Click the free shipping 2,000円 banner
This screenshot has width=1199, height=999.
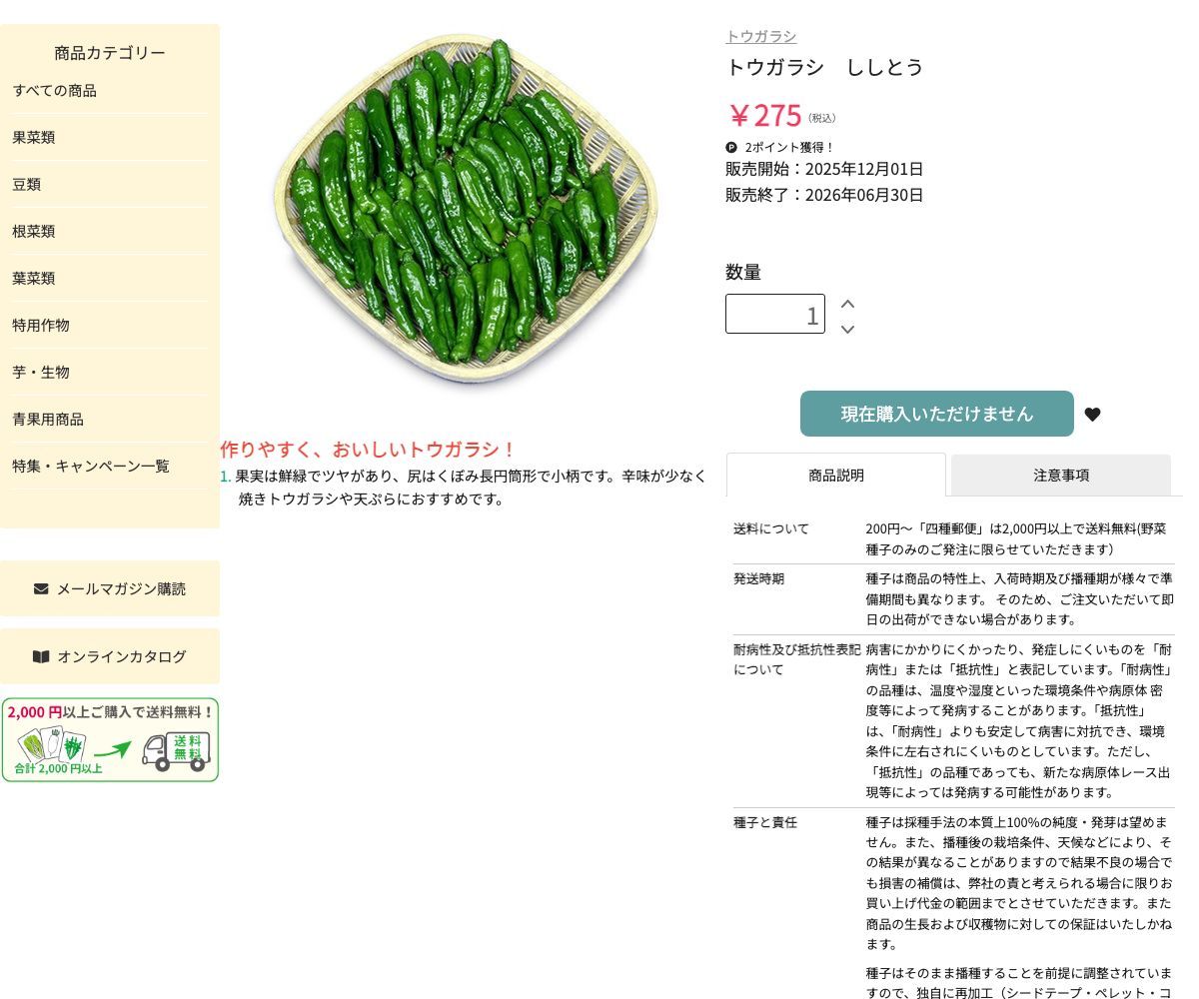(x=110, y=739)
